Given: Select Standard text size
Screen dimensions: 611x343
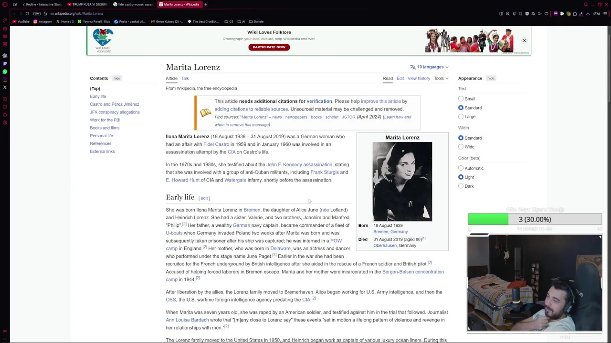Looking at the screenshot, I should pyautogui.click(x=461, y=108).
